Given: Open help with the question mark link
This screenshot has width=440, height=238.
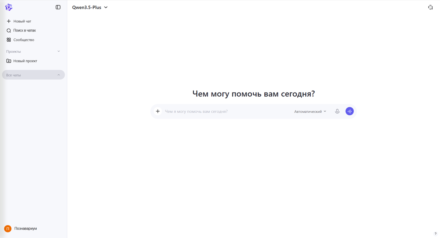Looking at the screenshot, I should [x=435, y=234].
